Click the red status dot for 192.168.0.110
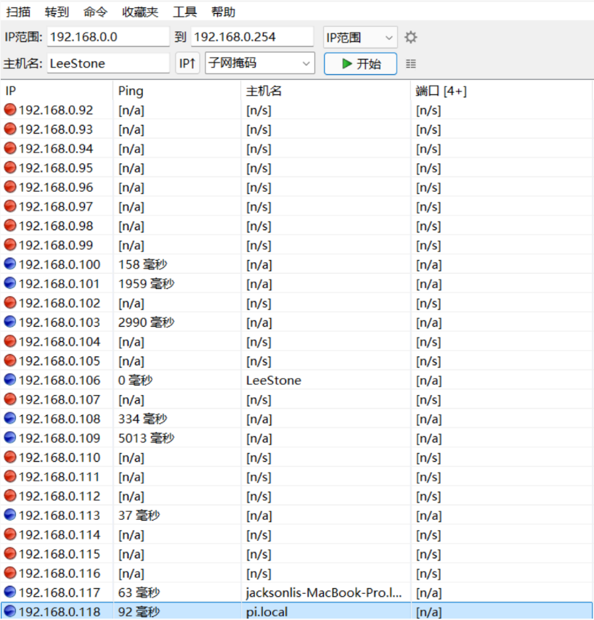Image resolution: width=594 pixels, height=620 pixels. point(10,457)
